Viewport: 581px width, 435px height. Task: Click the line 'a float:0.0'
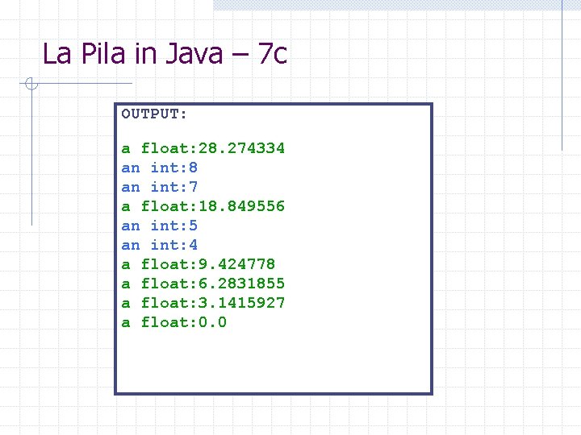(x=174, y=321)
